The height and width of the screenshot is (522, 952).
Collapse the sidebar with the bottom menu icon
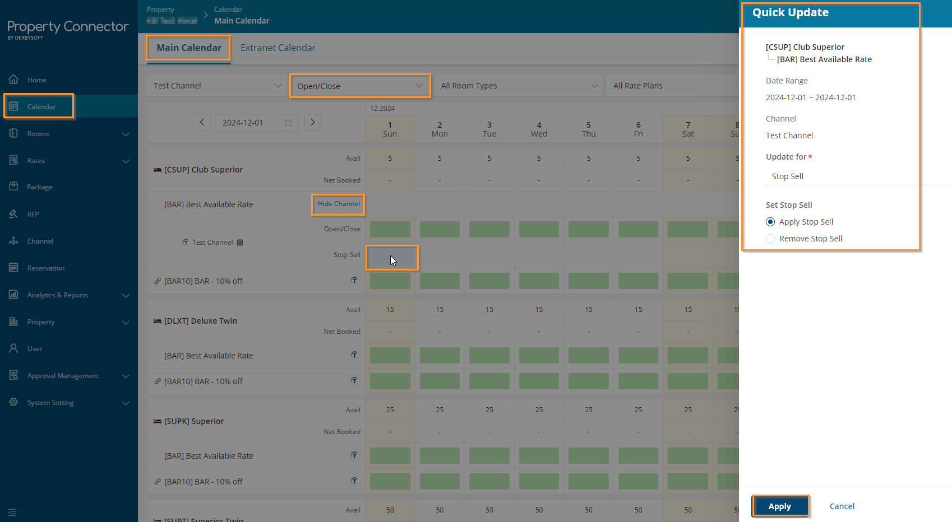[x=12, y=512]
